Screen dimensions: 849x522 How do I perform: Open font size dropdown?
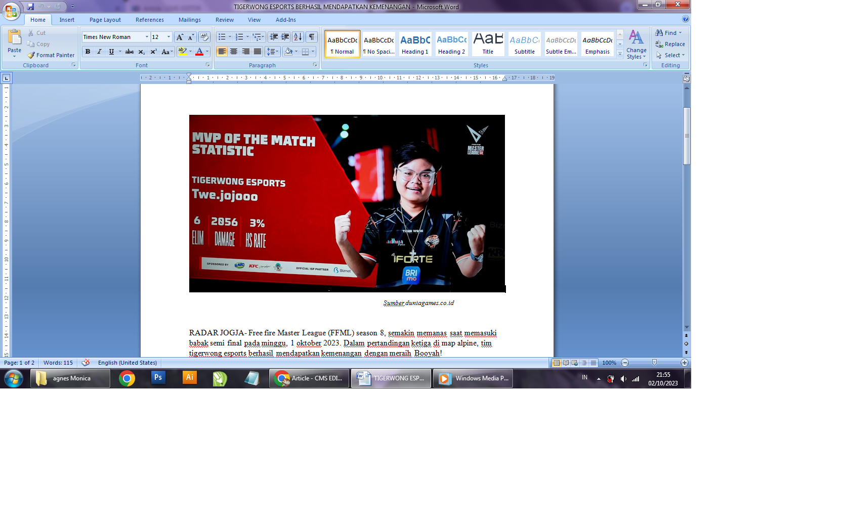169,37
